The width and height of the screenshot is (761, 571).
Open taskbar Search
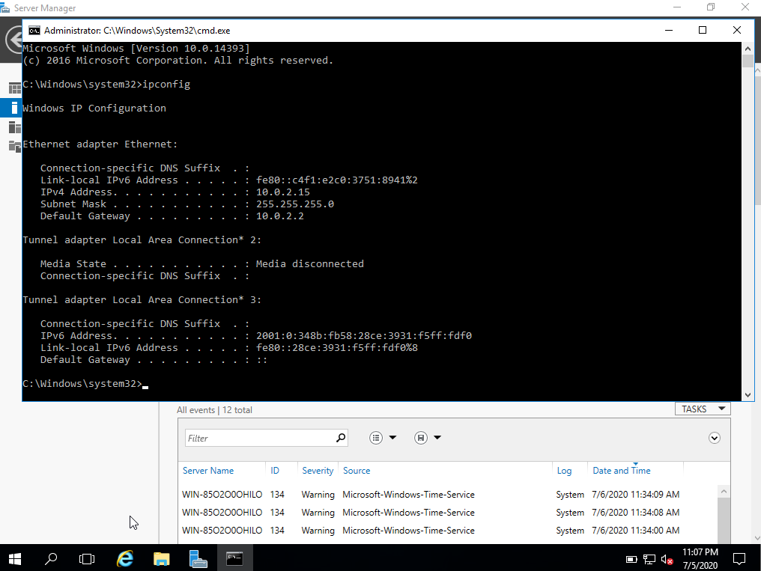point(50,558)
